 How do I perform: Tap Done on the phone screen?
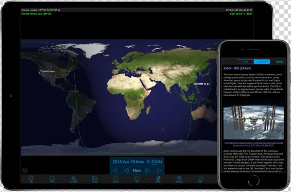279,62
